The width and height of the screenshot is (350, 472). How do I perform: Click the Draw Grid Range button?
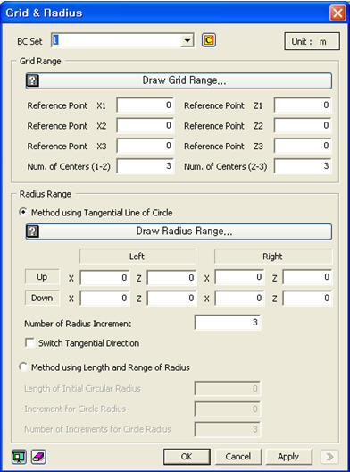(x=179, y=80)
